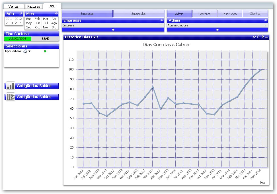Viewport: 277px width, 194px height.
Task: Send chart to Excel with XL icon
Action: point(258,37)
